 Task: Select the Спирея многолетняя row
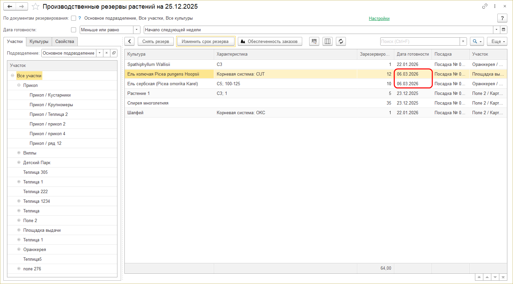point(316,103)
